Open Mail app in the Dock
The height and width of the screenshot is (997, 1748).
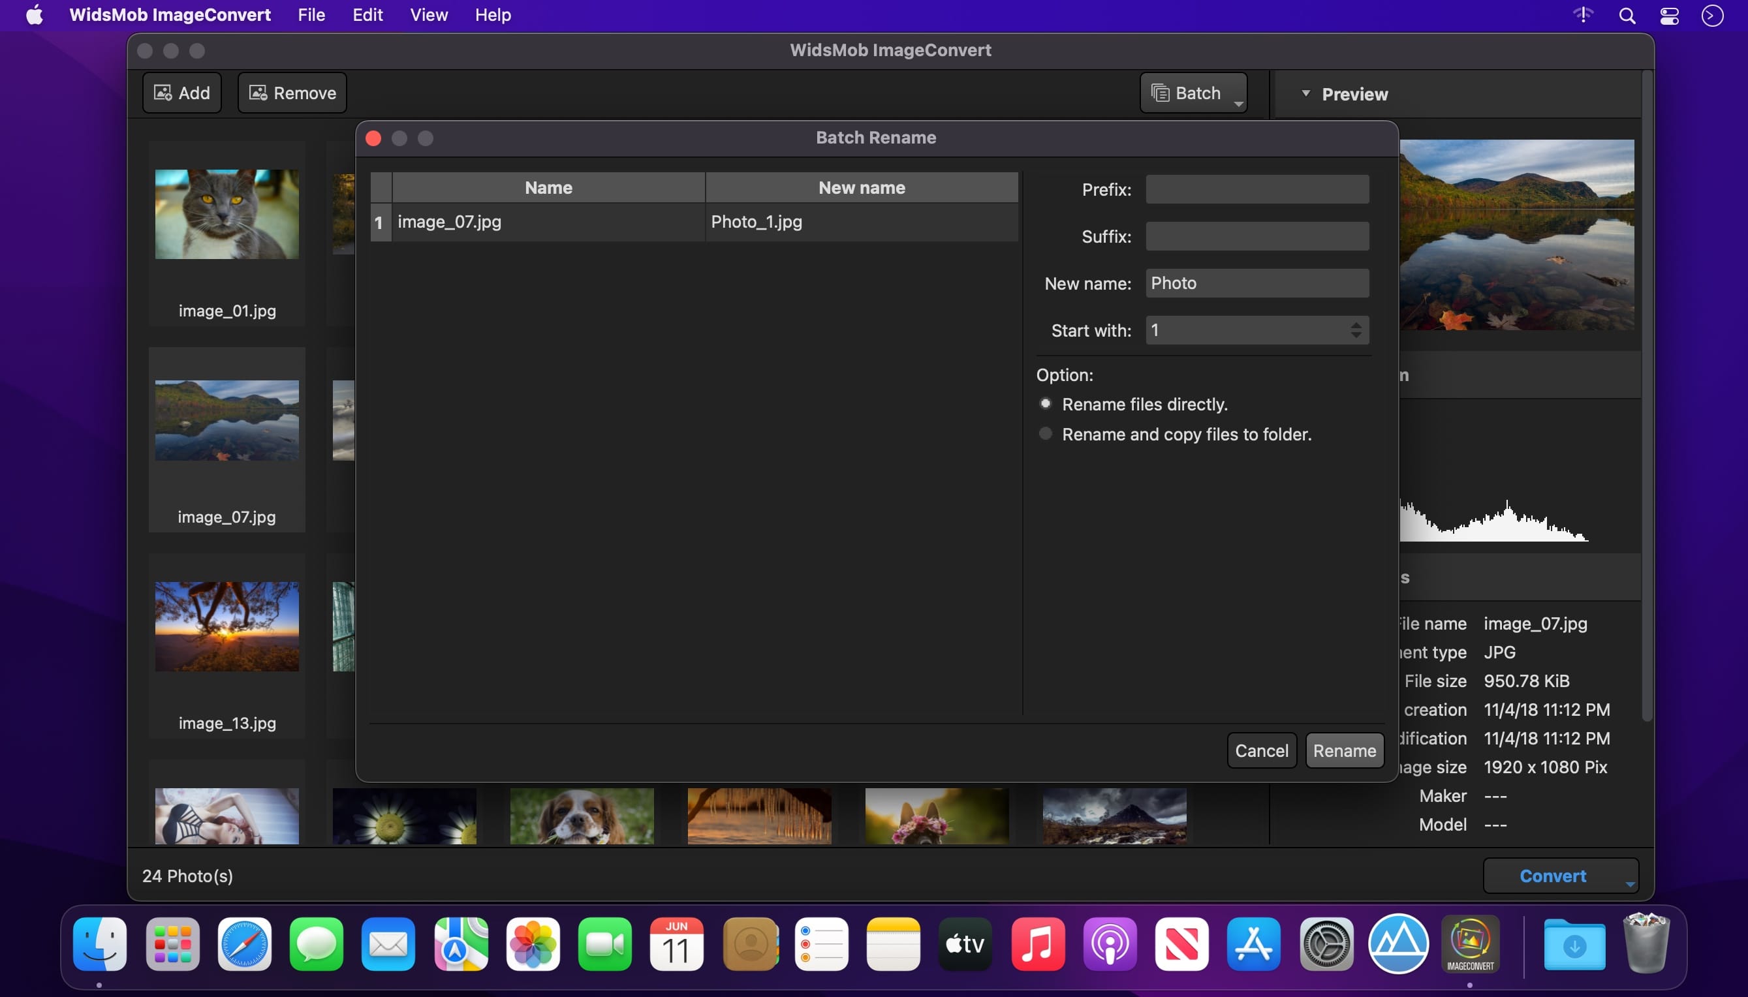(x=388, y=944)
